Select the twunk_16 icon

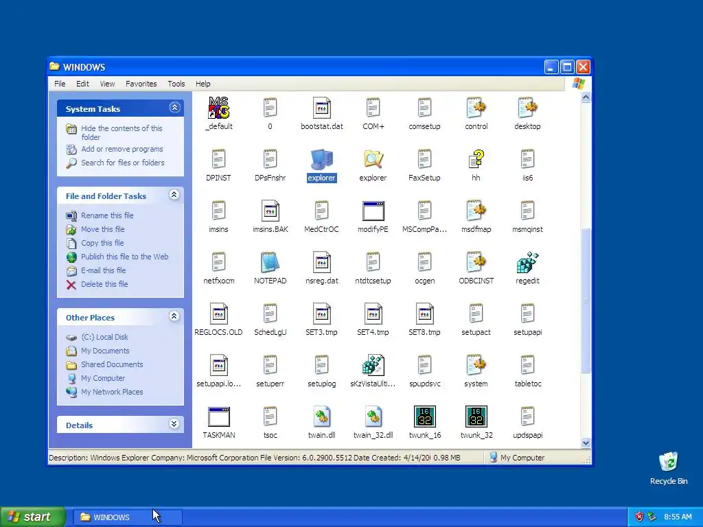click(424, 417)
